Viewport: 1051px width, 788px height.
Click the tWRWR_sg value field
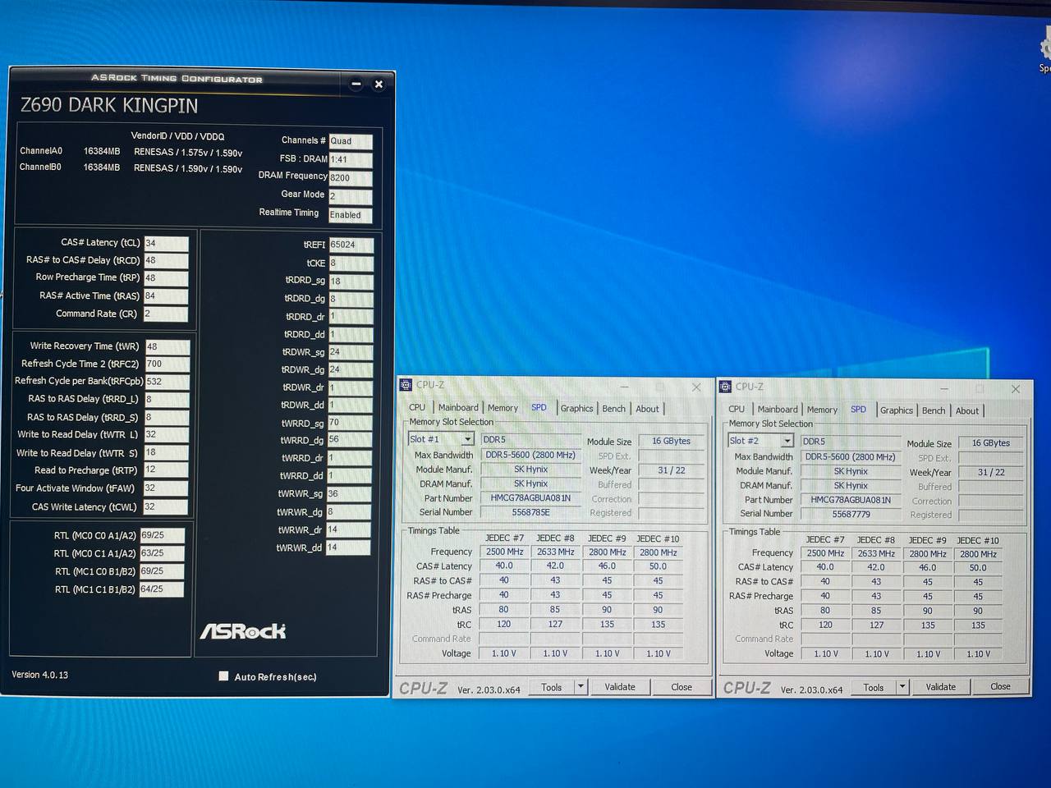(x=349, y=494)
